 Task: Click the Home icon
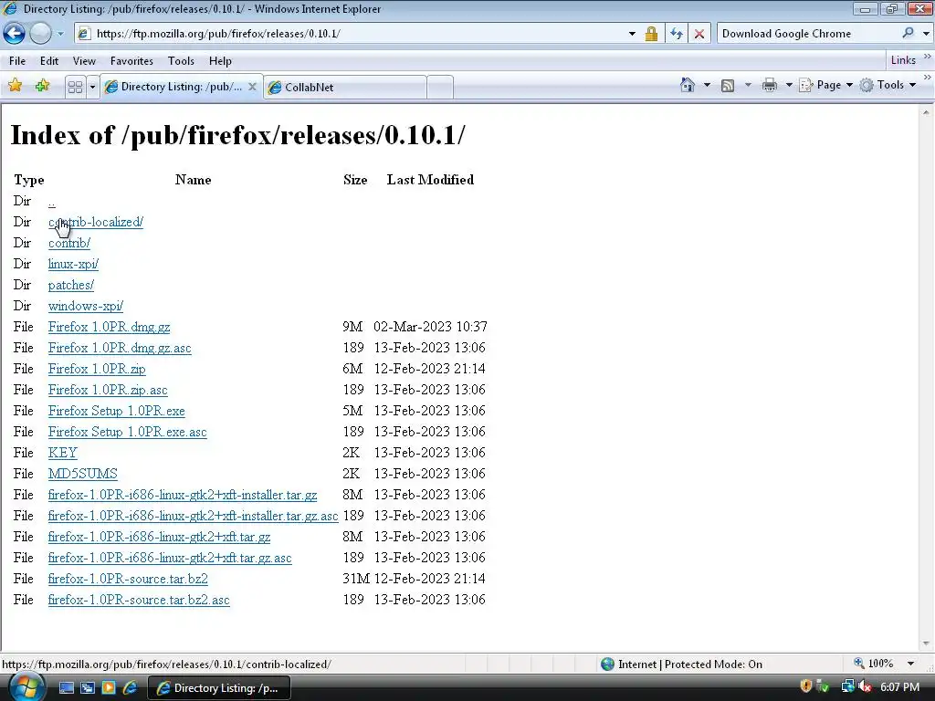coord(688,85)
